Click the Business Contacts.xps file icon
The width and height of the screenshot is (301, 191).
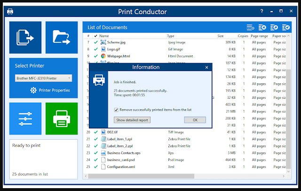click(103, 153)
